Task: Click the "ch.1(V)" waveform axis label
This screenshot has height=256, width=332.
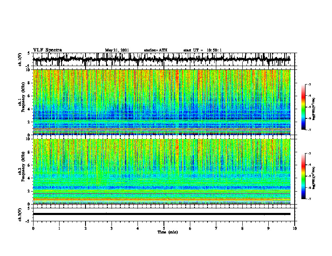Action: 20,59
